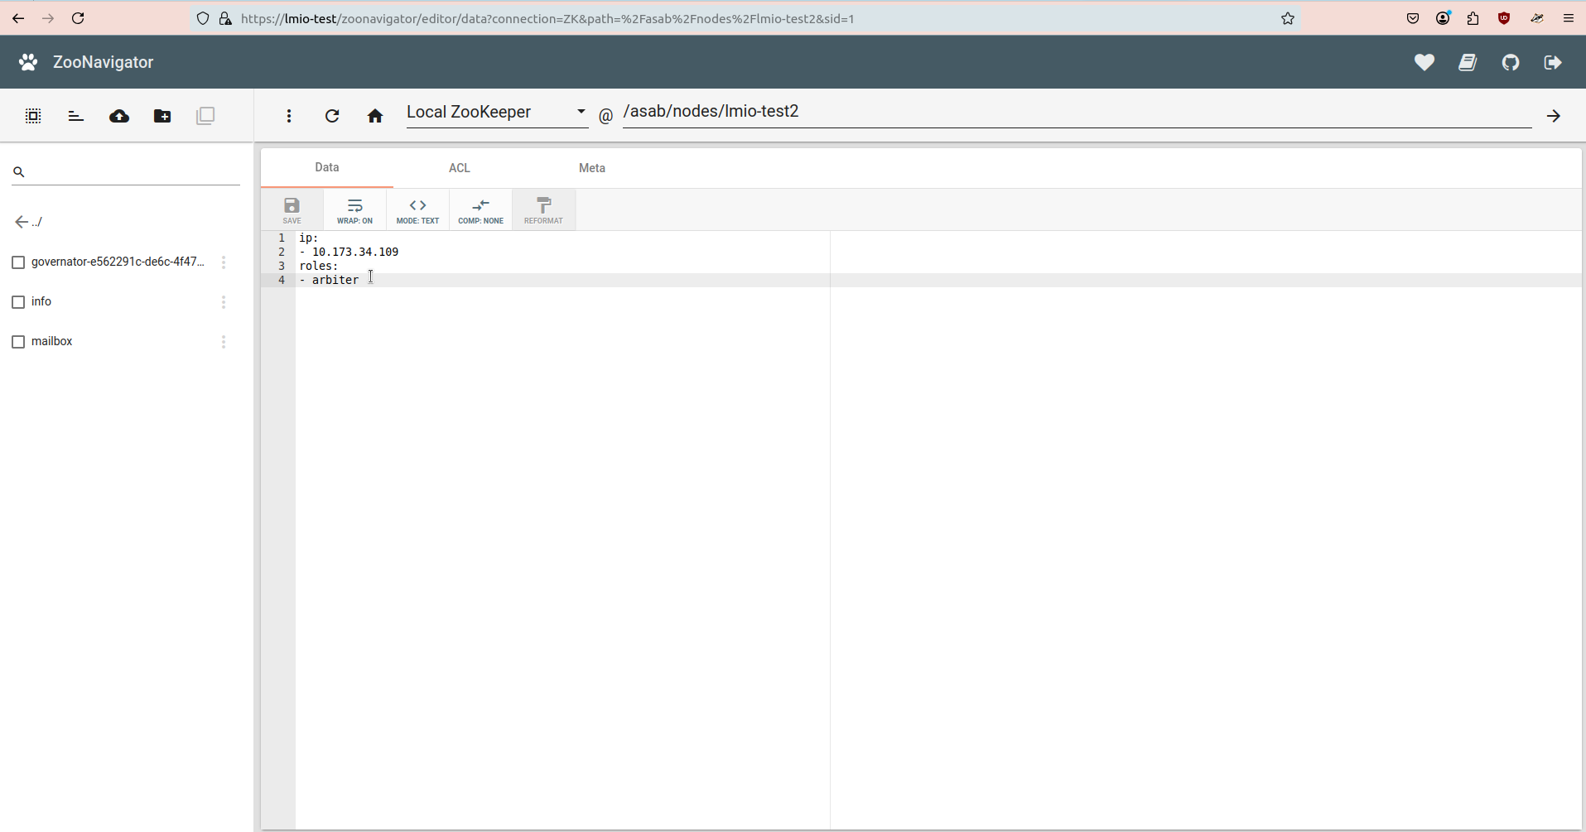Viewport: 1586px width, 832px height.
Task: Navigate to the parent directory ../
Action: pos(29,222)
